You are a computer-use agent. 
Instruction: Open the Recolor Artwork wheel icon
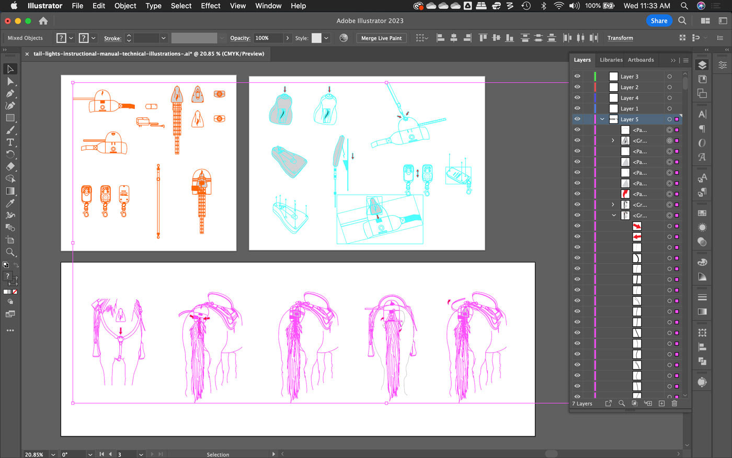tap(344, 38)
